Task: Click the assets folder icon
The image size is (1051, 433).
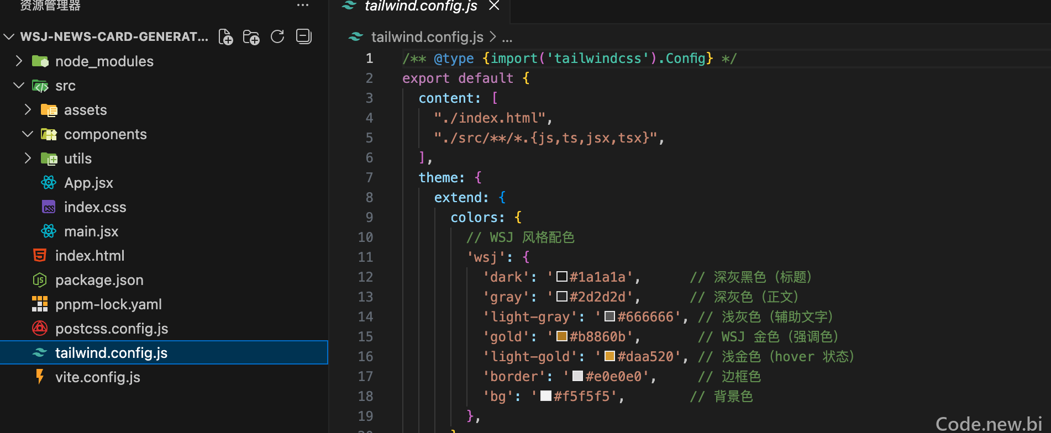Action: coord(49,110)
